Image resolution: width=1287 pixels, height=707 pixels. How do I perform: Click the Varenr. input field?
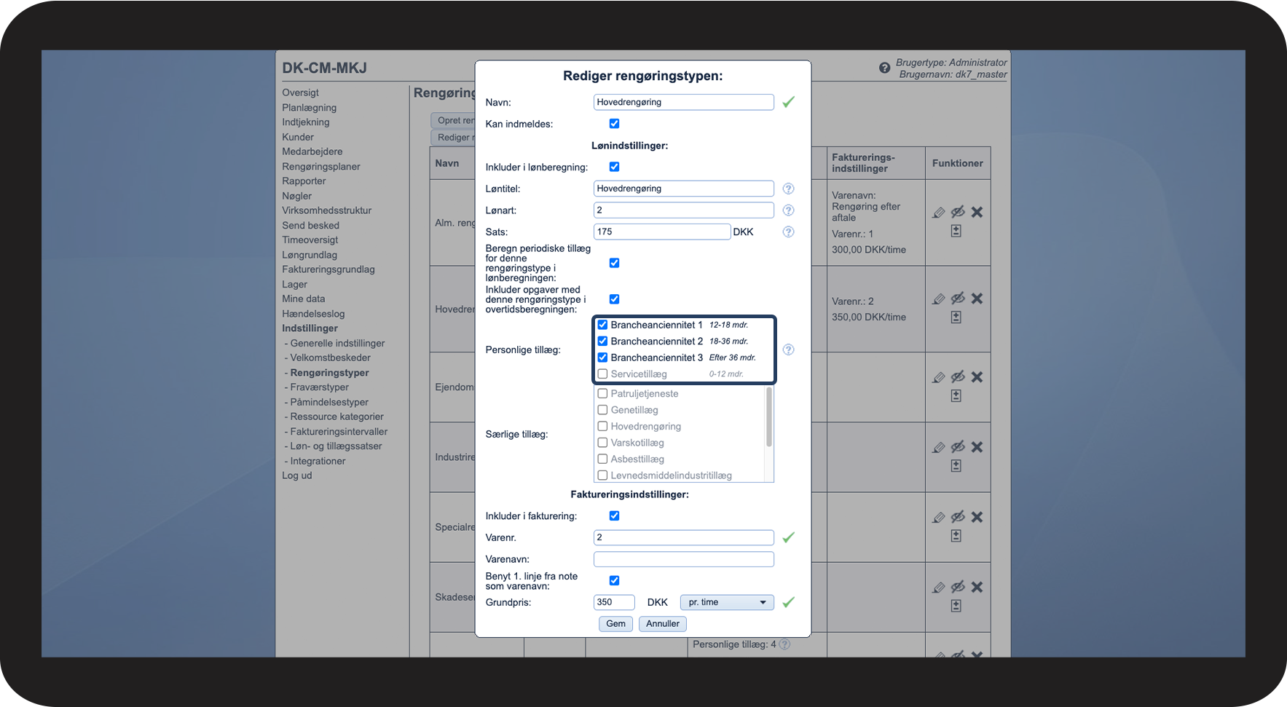coord(683,537)
